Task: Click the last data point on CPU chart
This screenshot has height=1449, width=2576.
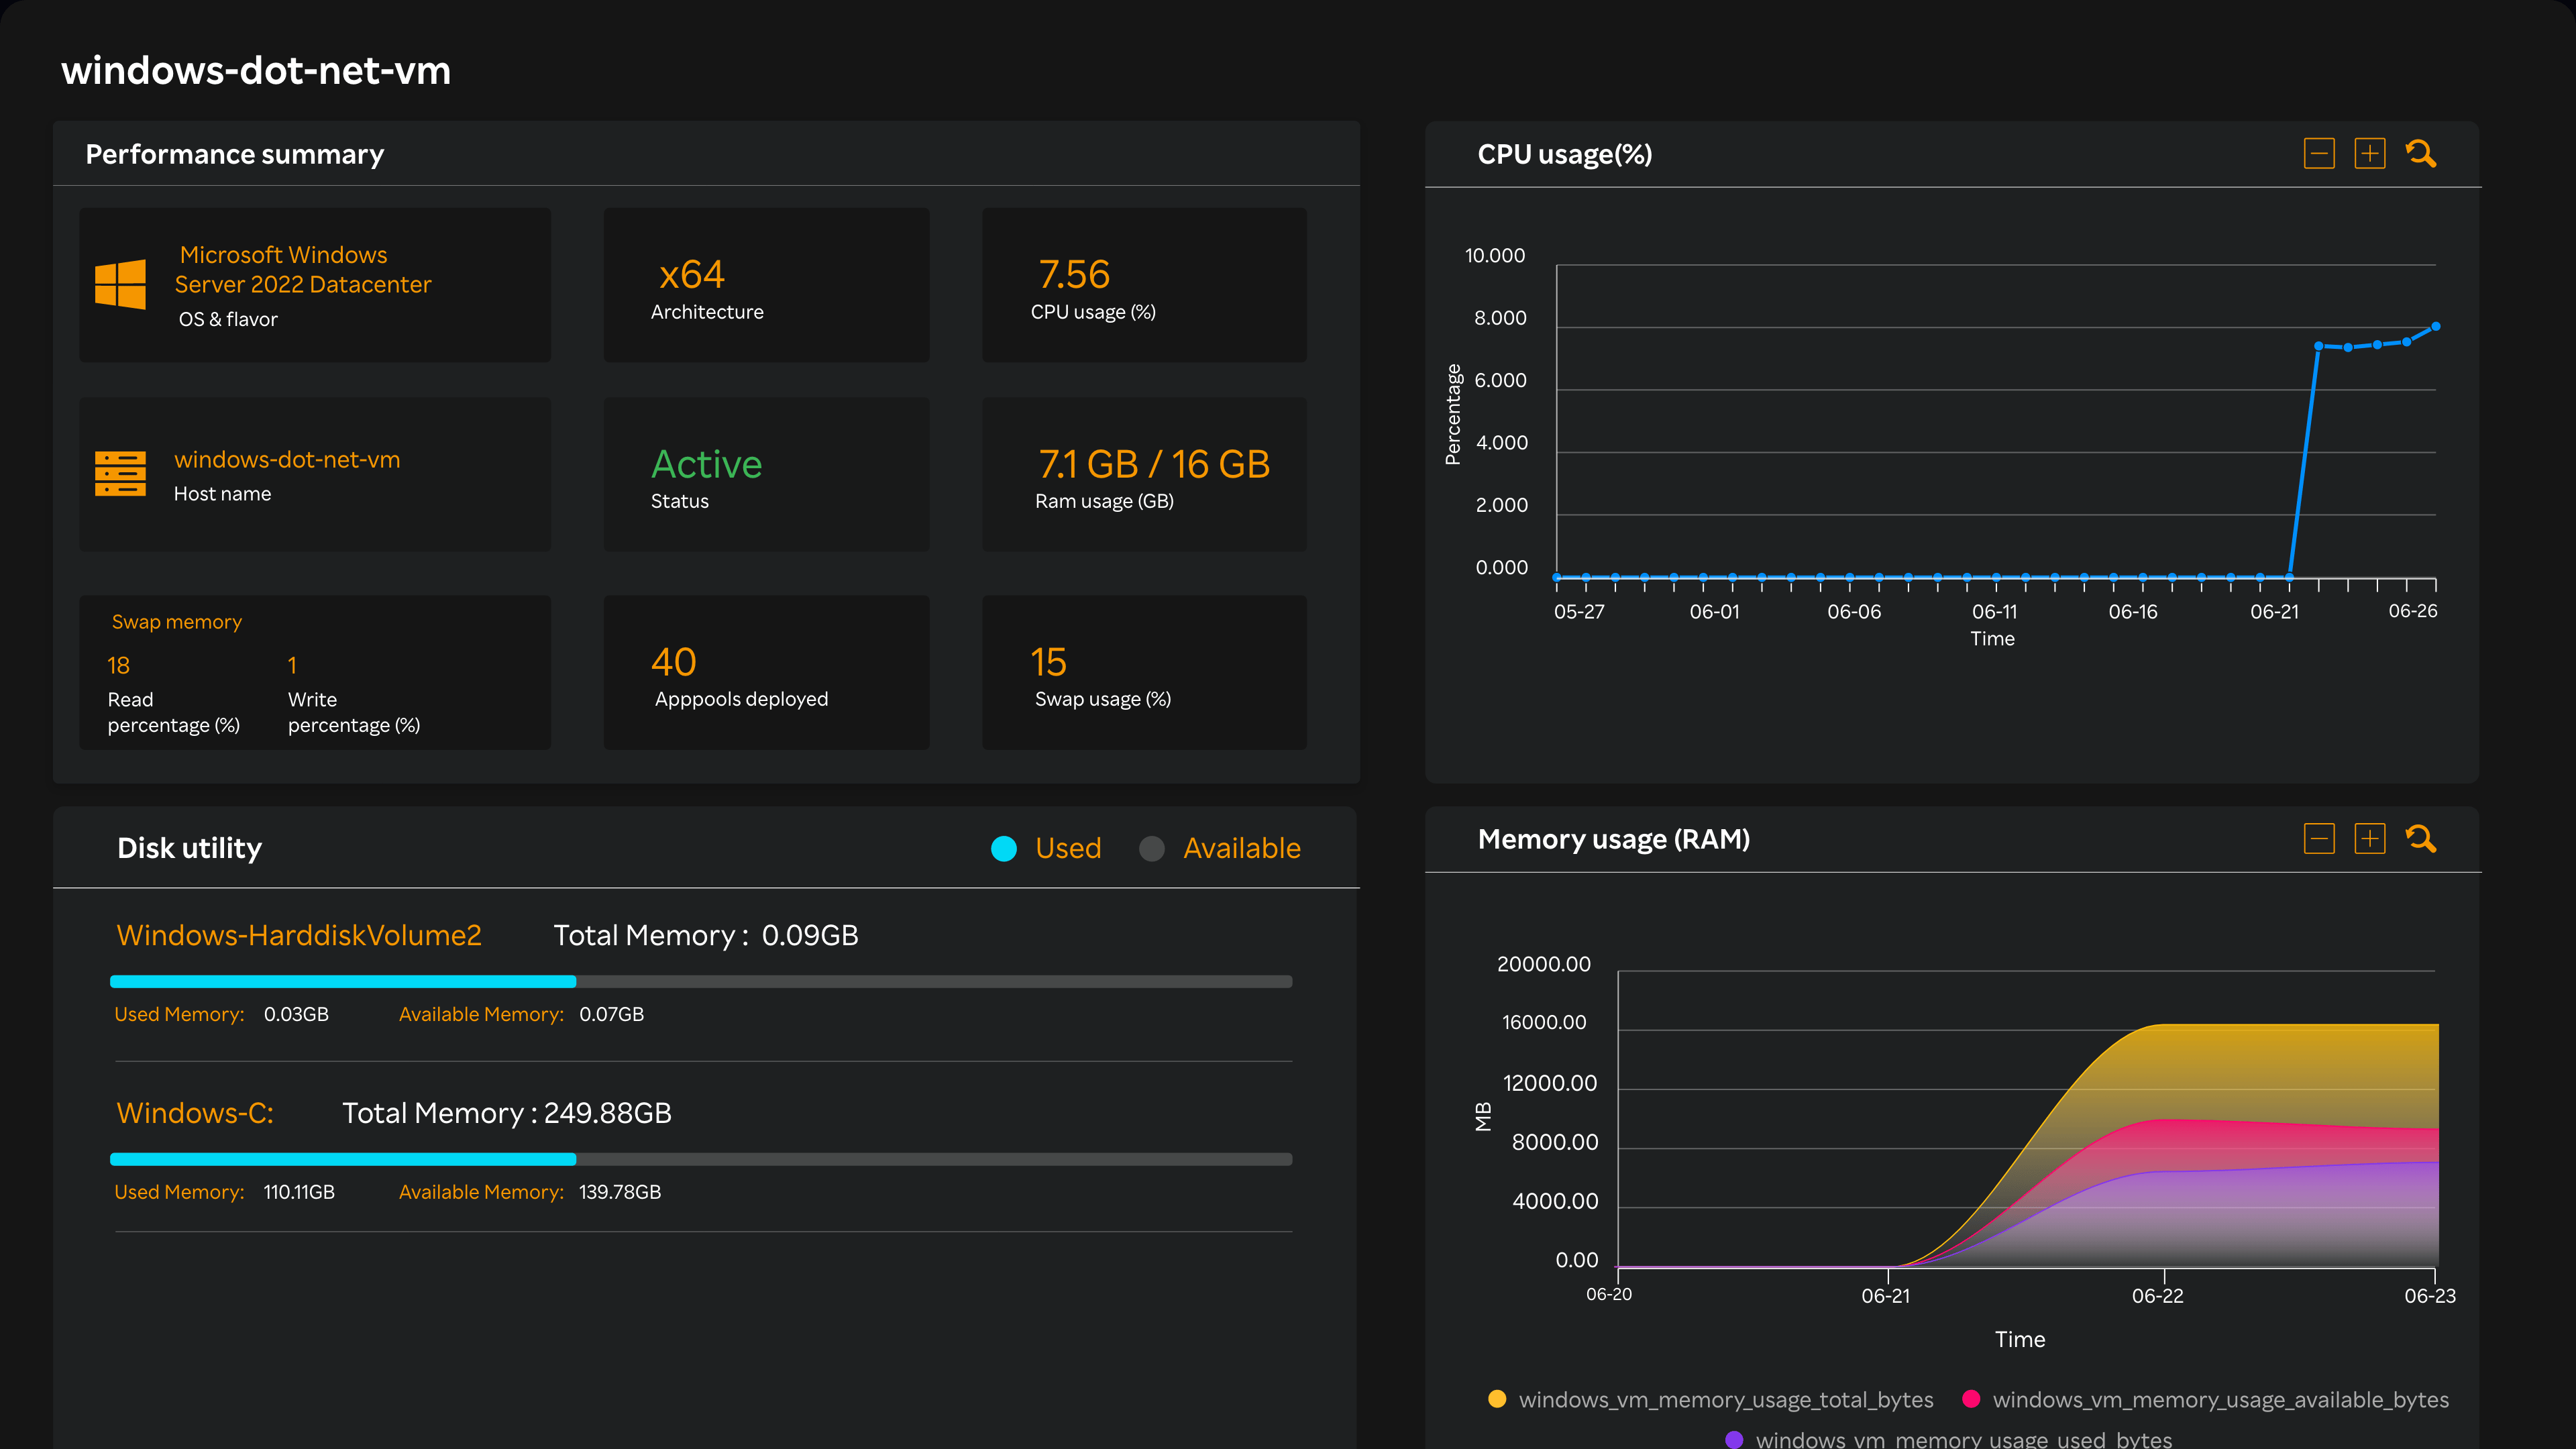Action: (2435, 327)
